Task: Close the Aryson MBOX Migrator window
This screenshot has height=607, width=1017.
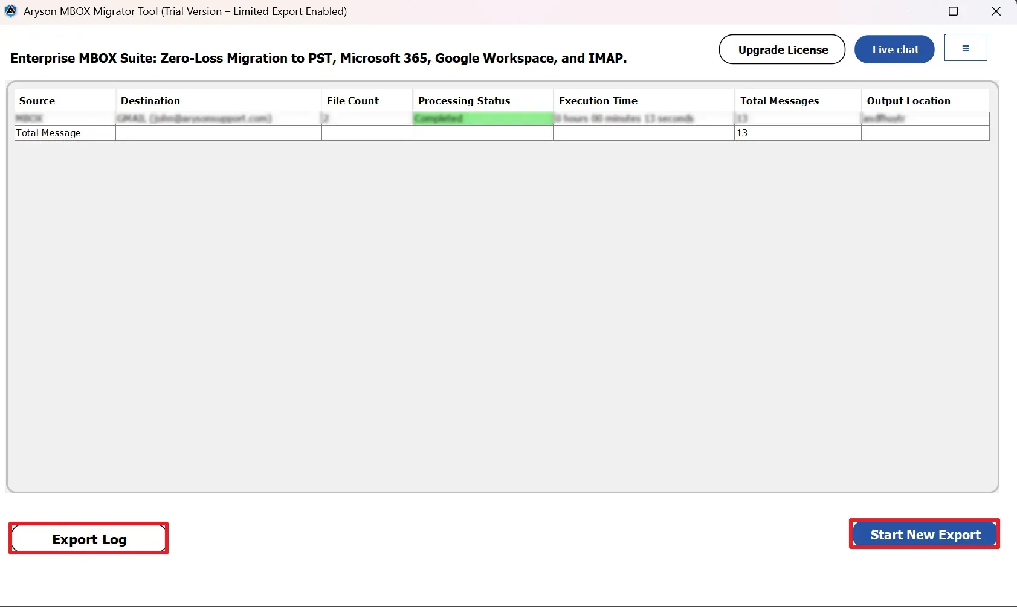Action: [996, 11]
